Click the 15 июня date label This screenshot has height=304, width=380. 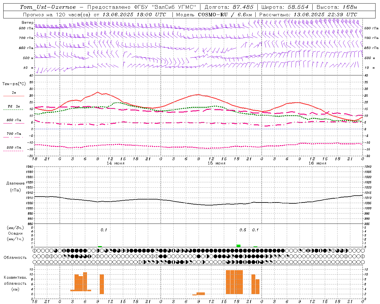216,163
